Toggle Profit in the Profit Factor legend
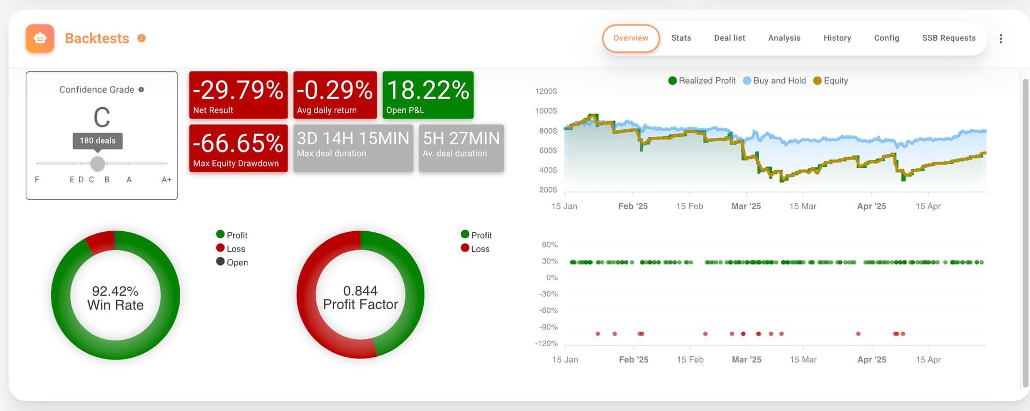Screen dimensions: 1030x411 pyautogui.click(x=476, y=235)
